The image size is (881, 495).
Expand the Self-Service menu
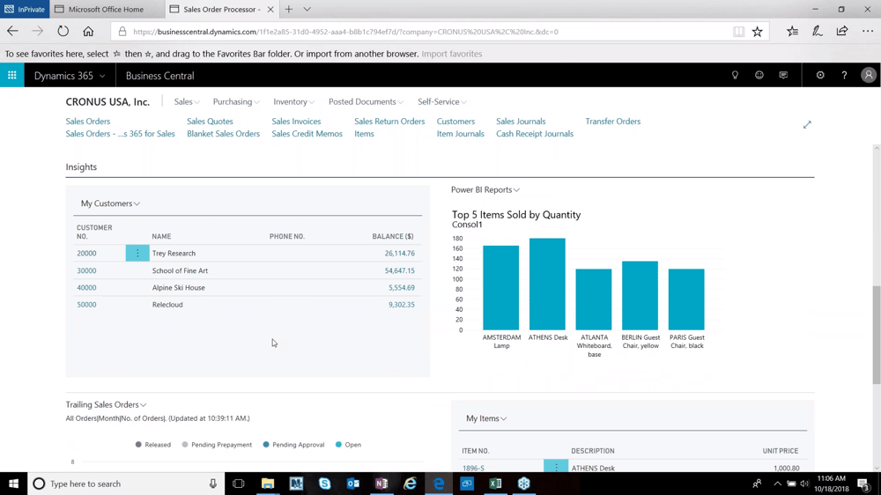click(442, 101)
